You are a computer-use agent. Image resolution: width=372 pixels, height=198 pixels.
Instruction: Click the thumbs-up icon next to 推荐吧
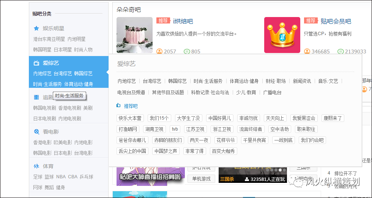(118, 106)
